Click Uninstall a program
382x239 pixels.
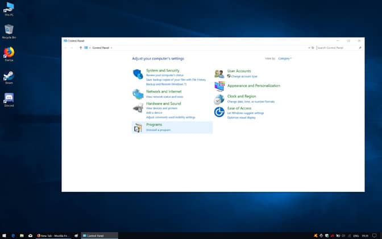tap(158, 130)
